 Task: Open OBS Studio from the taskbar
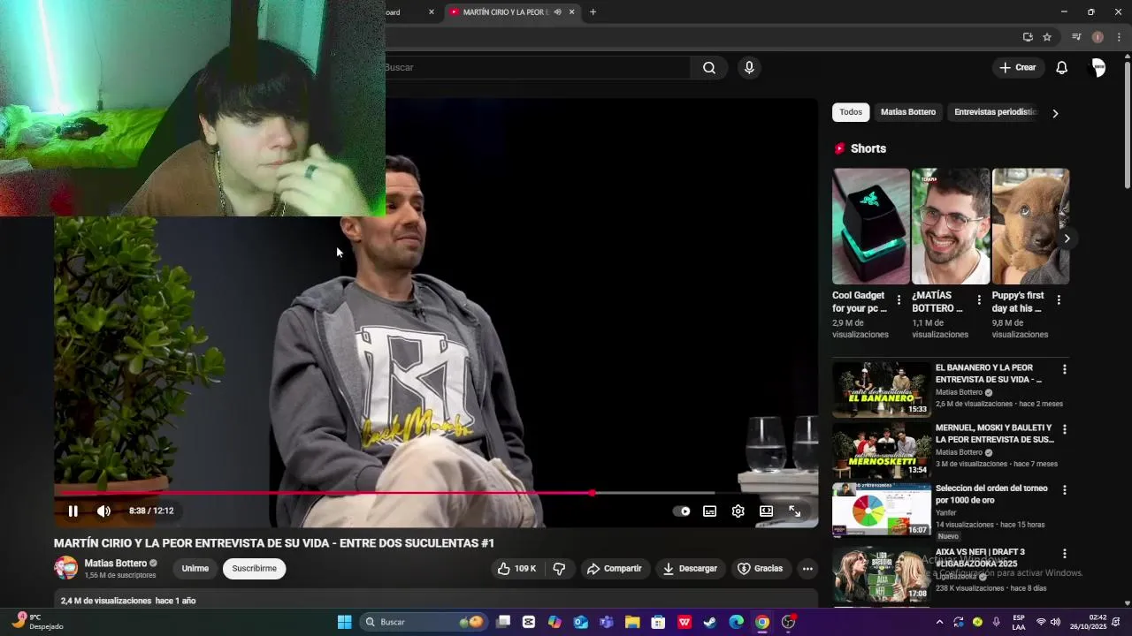tap(788, 622)
